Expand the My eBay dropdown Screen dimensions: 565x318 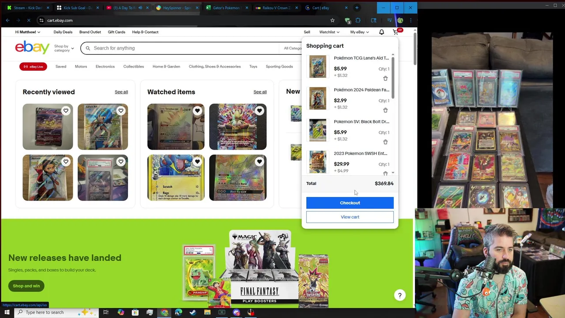[359, 32]
